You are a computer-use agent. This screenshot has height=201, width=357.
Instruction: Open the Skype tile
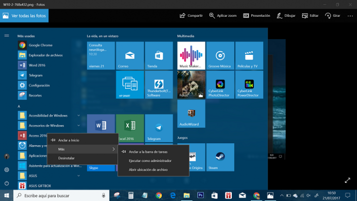pos(101,168)
